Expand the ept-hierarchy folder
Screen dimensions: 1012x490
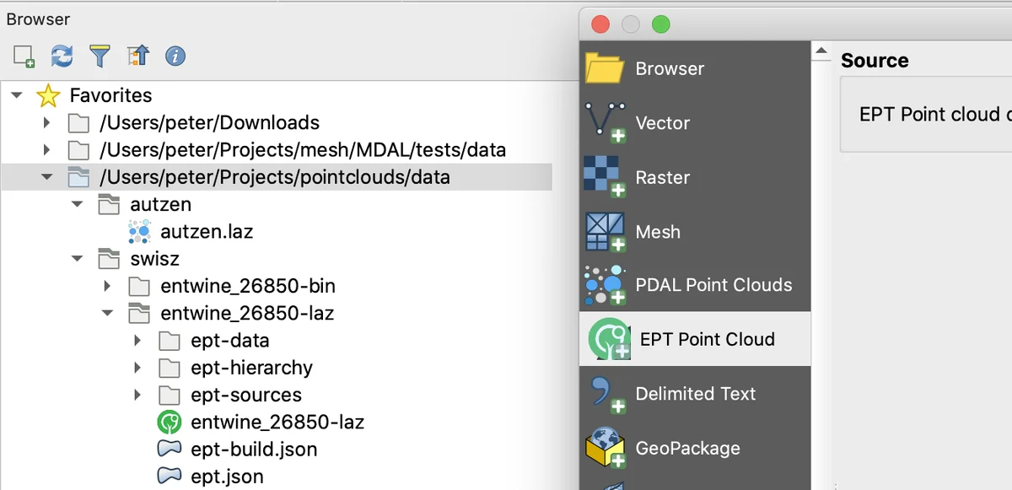(x=137, y=368)
